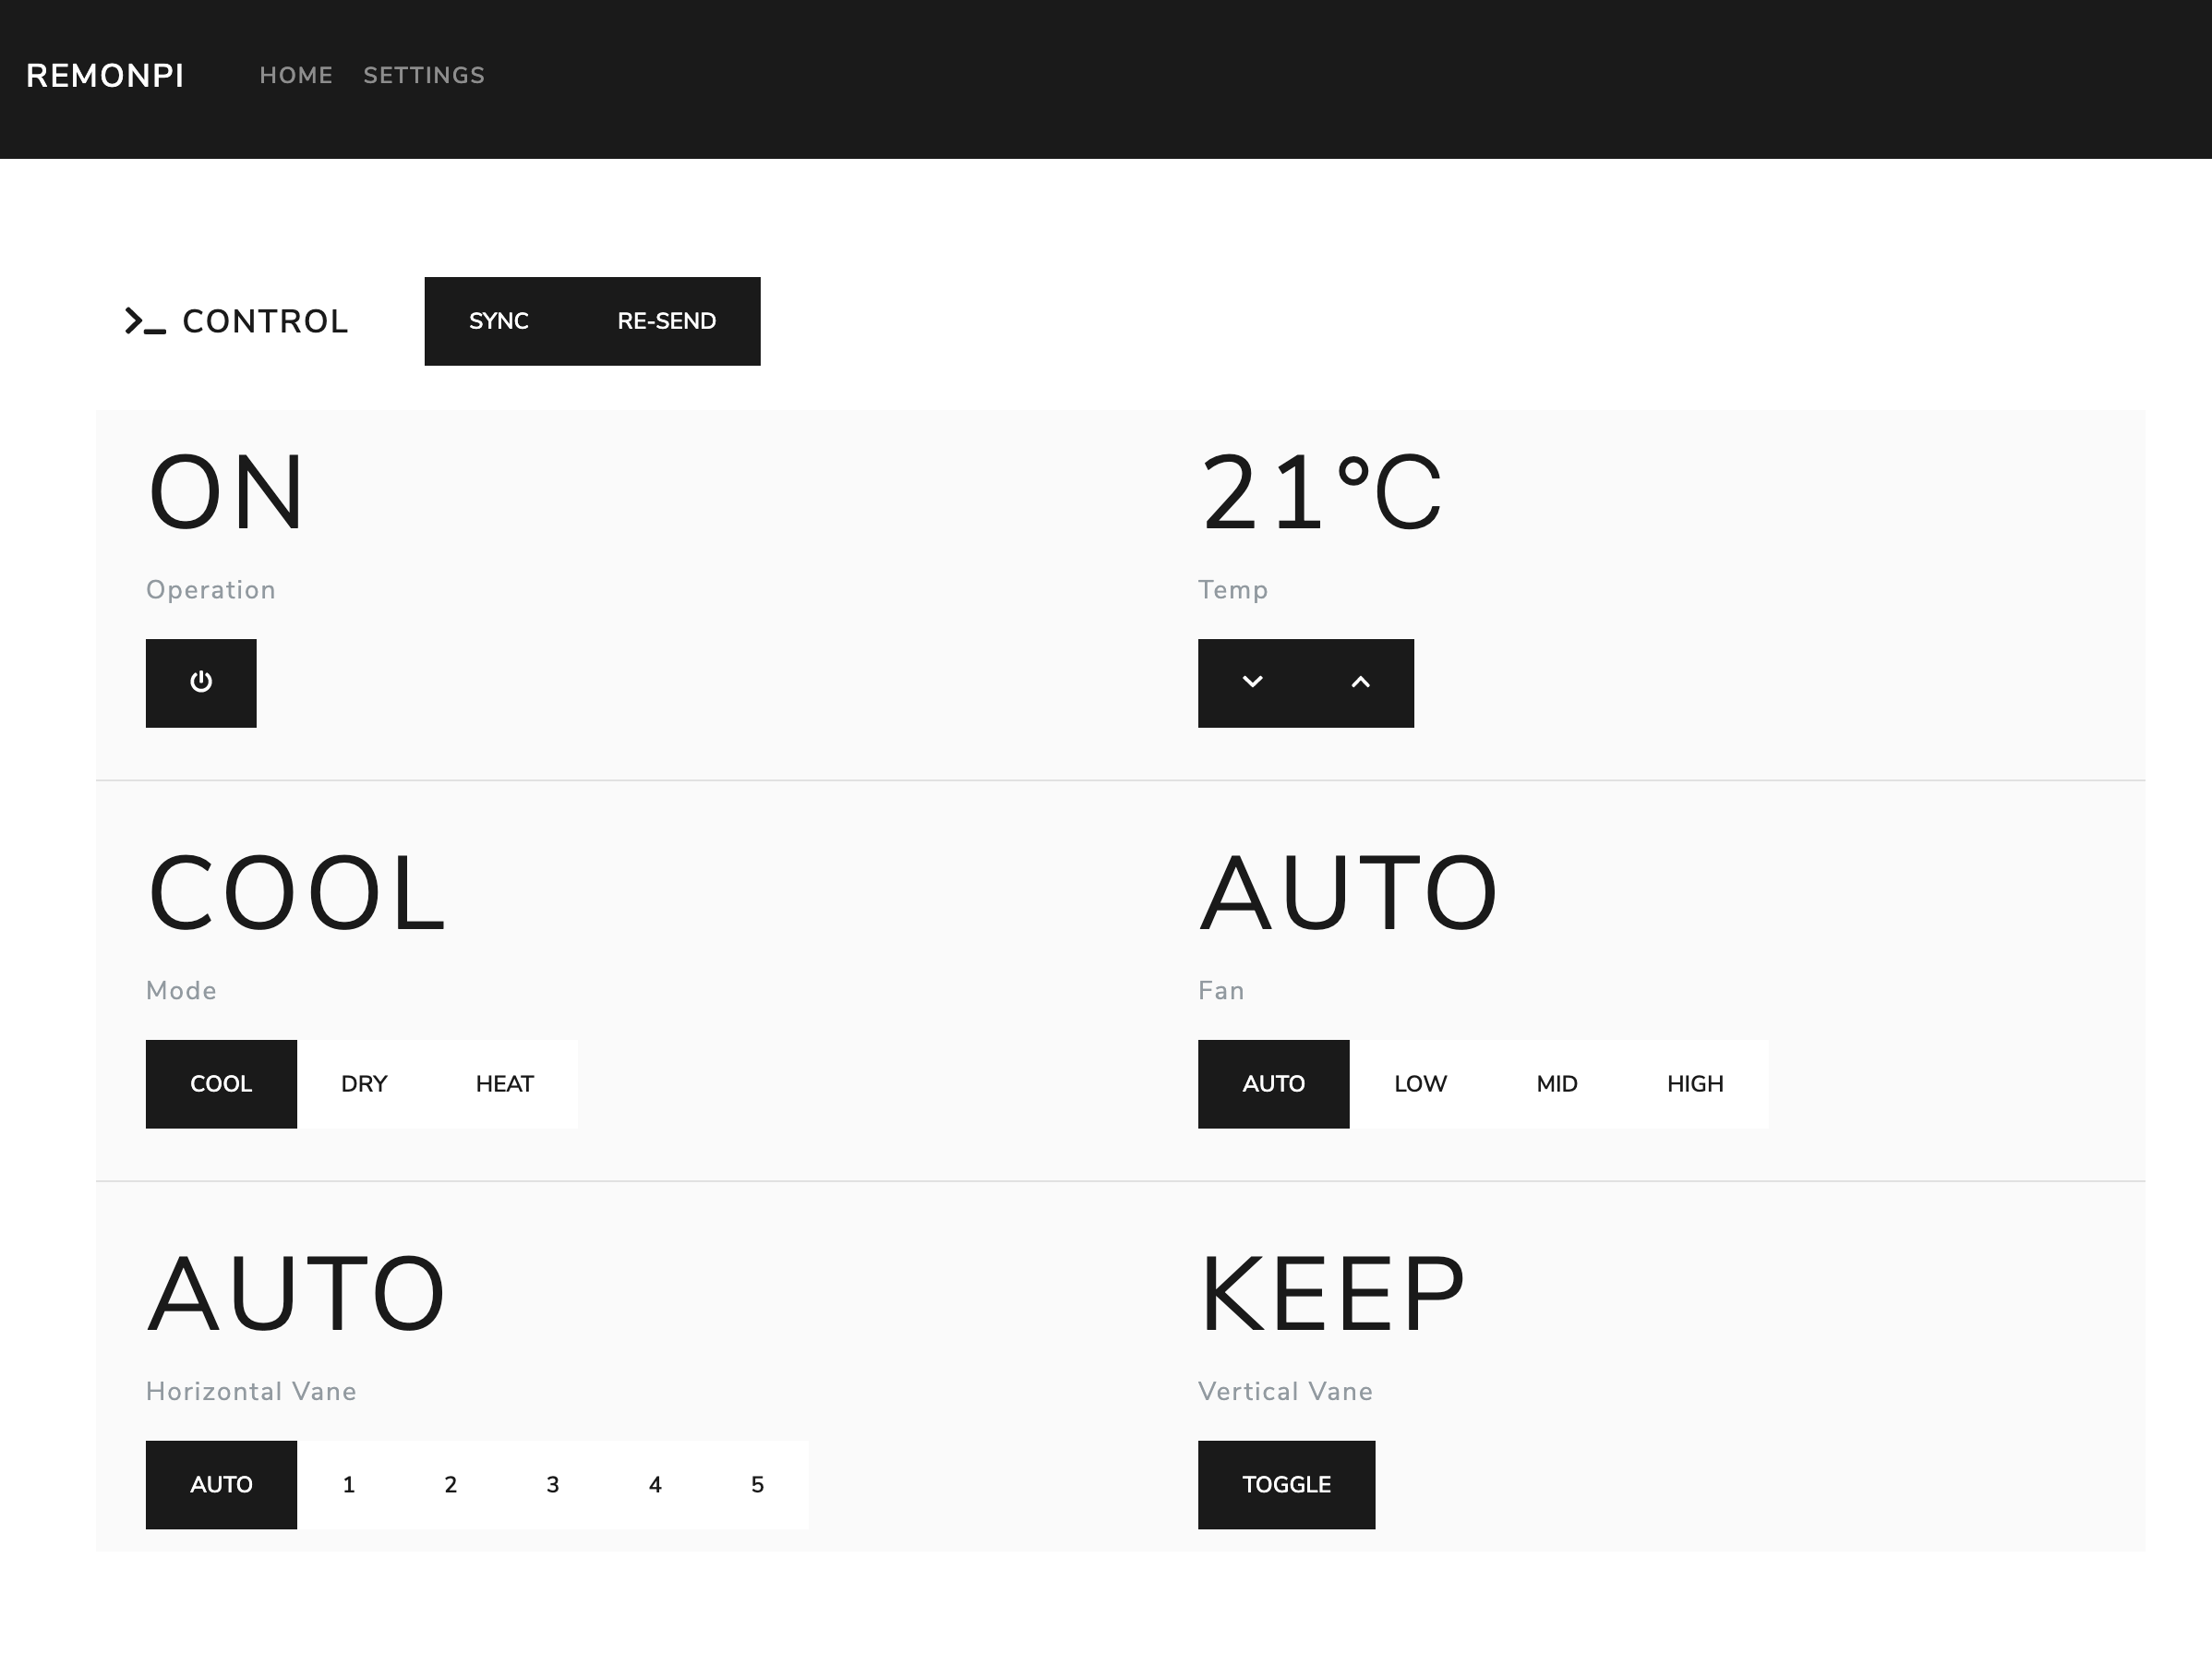Choose horizontal vane position 1
Image resolution: width=2212 pixels, height=1679 pixels.
pos(348,1484)
